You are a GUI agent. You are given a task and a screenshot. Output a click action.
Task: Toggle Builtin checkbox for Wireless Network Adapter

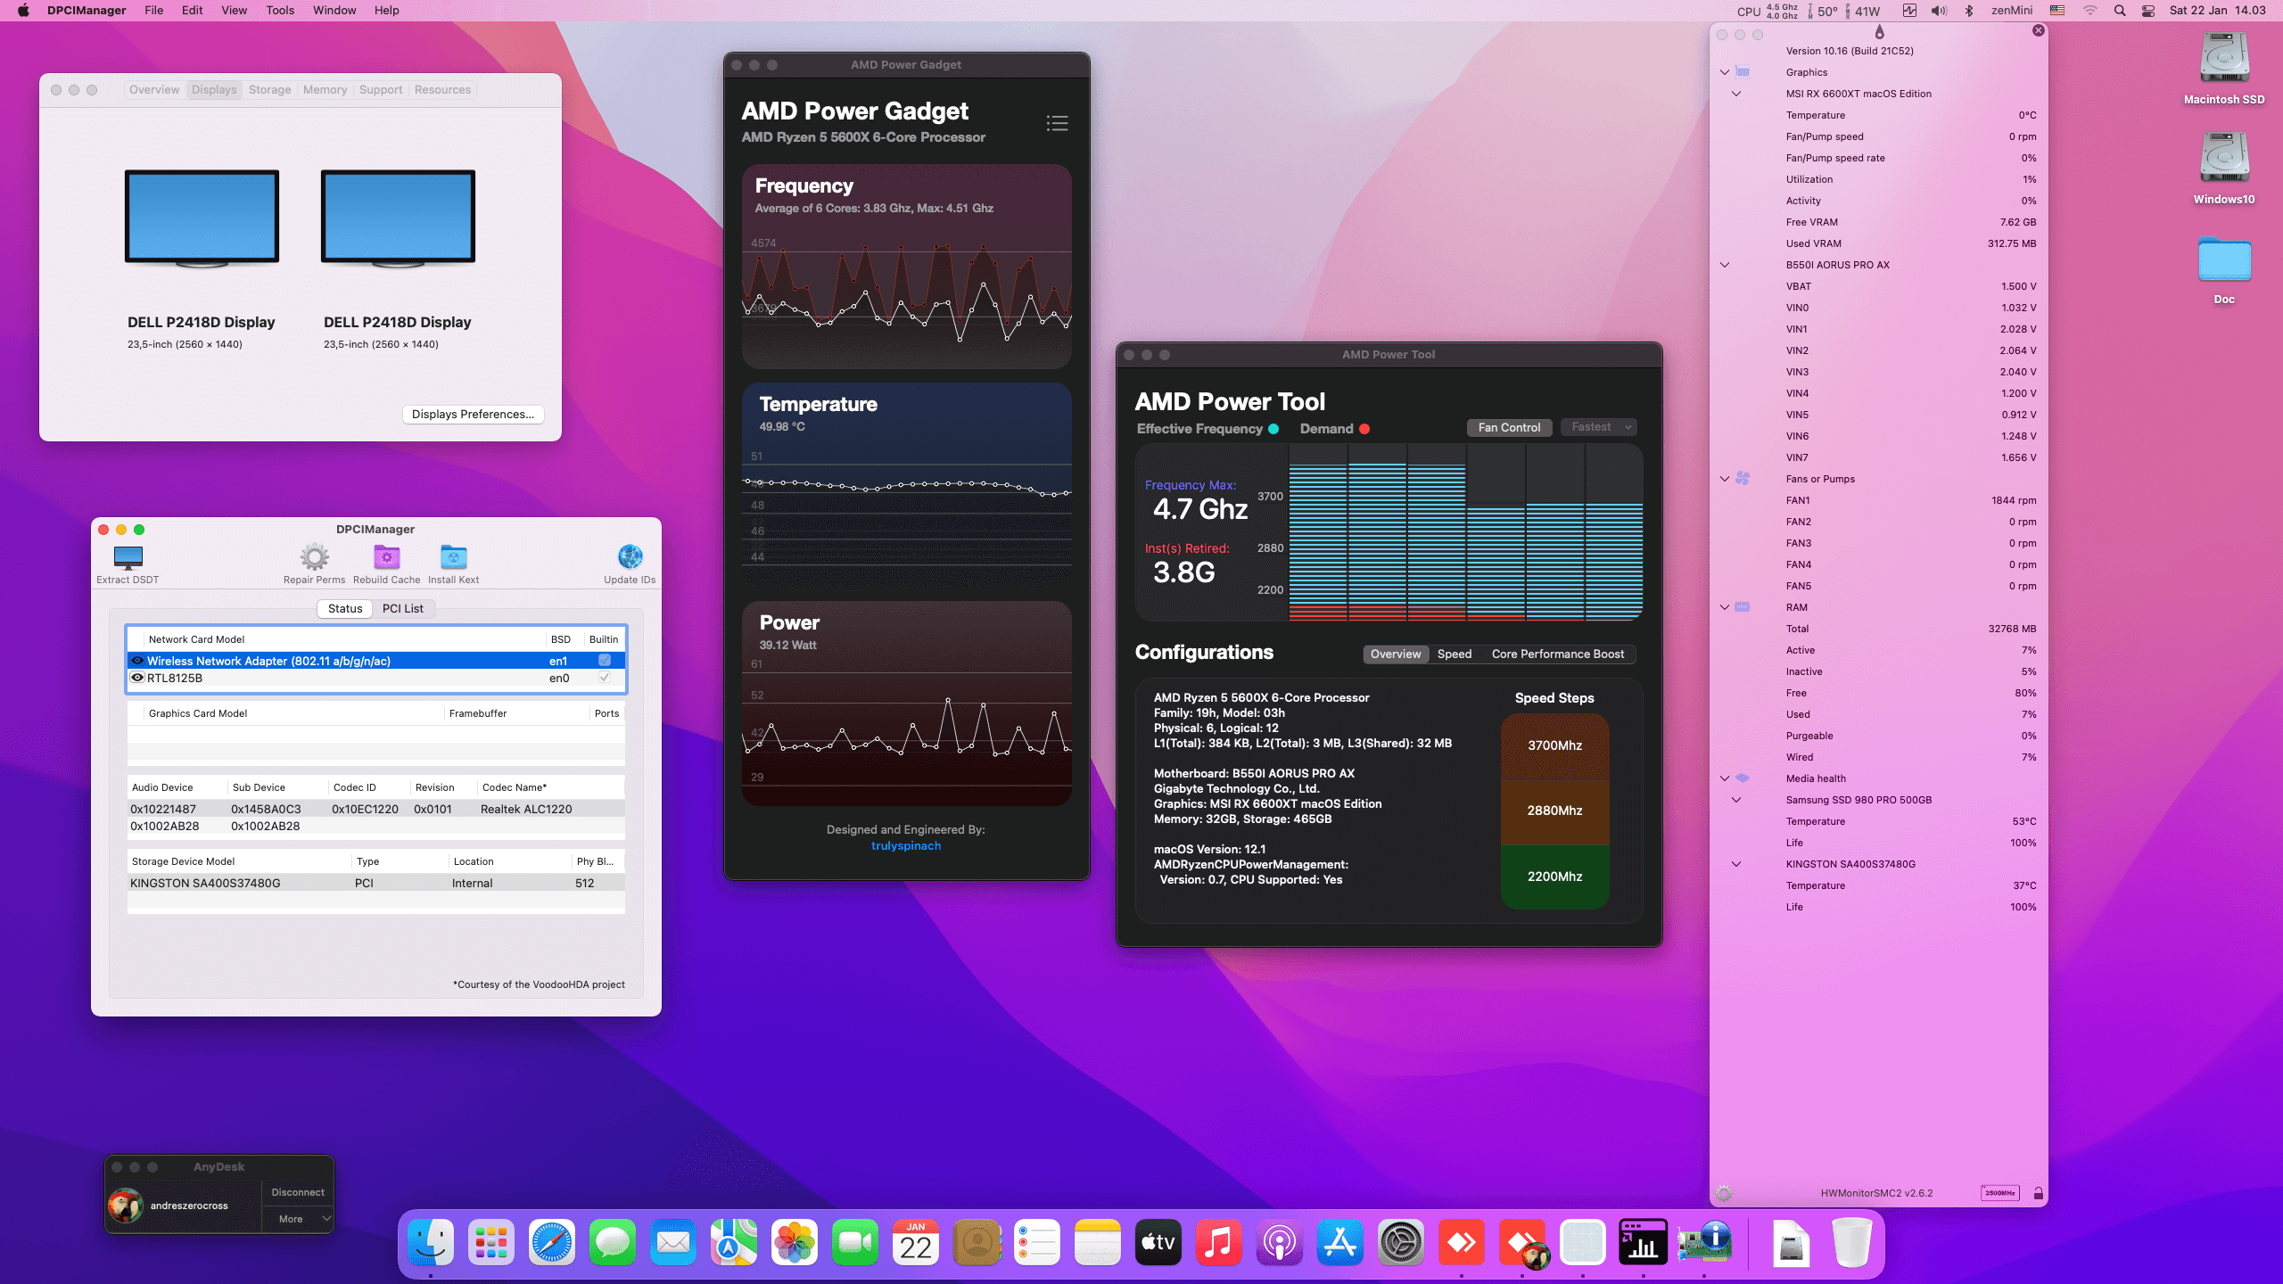[604, 661]
